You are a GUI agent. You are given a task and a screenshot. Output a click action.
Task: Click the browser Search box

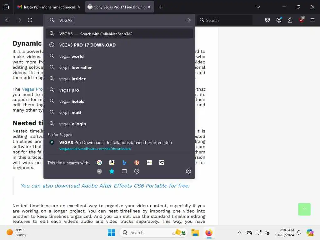tap(225, 20)
